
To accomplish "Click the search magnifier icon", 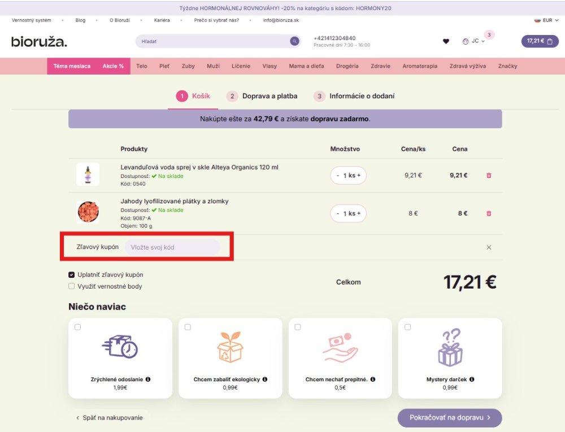I will pyautogui.click(x=294, y=41).
